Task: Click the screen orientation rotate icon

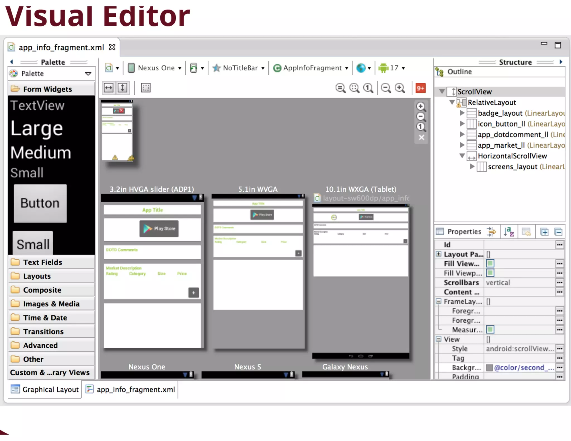Action: (x=193, y=68)
